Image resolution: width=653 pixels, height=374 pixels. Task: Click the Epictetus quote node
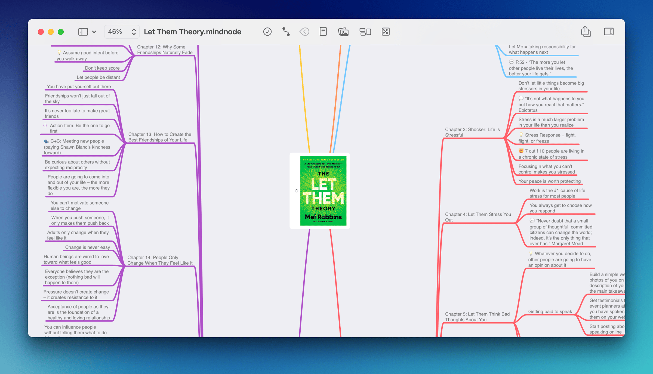(x=552, y=104)
